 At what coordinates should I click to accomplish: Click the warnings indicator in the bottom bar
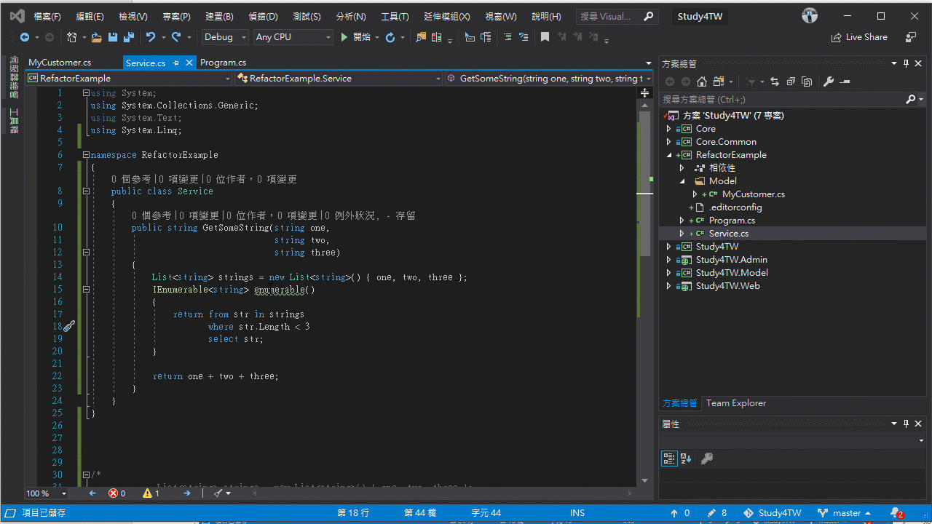point(146,493)
